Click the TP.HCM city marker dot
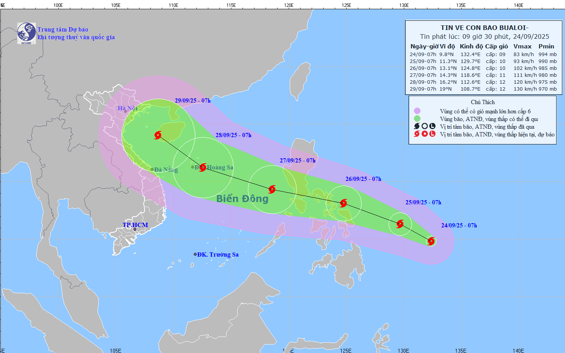This screenshot has height=353, width=565. tap(135, 229)
